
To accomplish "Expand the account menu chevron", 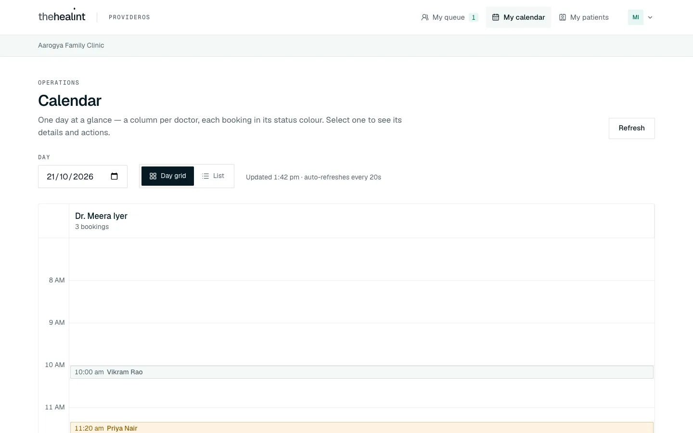I will coord(650,17).
